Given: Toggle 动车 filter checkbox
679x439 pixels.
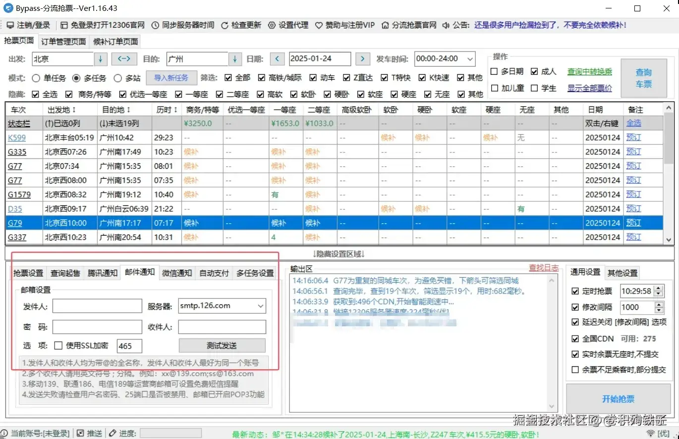Looking at the screenshot, I should 313,78.
